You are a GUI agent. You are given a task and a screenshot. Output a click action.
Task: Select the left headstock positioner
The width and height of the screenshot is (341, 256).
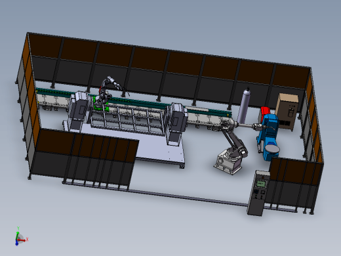pyautogui.click(x=79, y=111)
